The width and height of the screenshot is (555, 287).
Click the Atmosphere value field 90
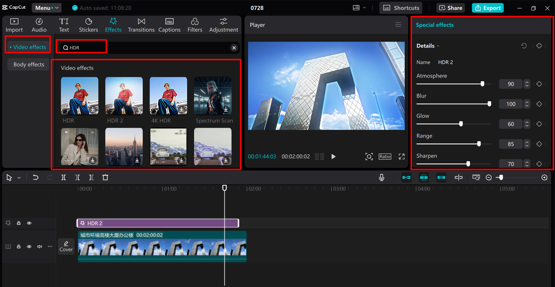(x=511, y=84)
